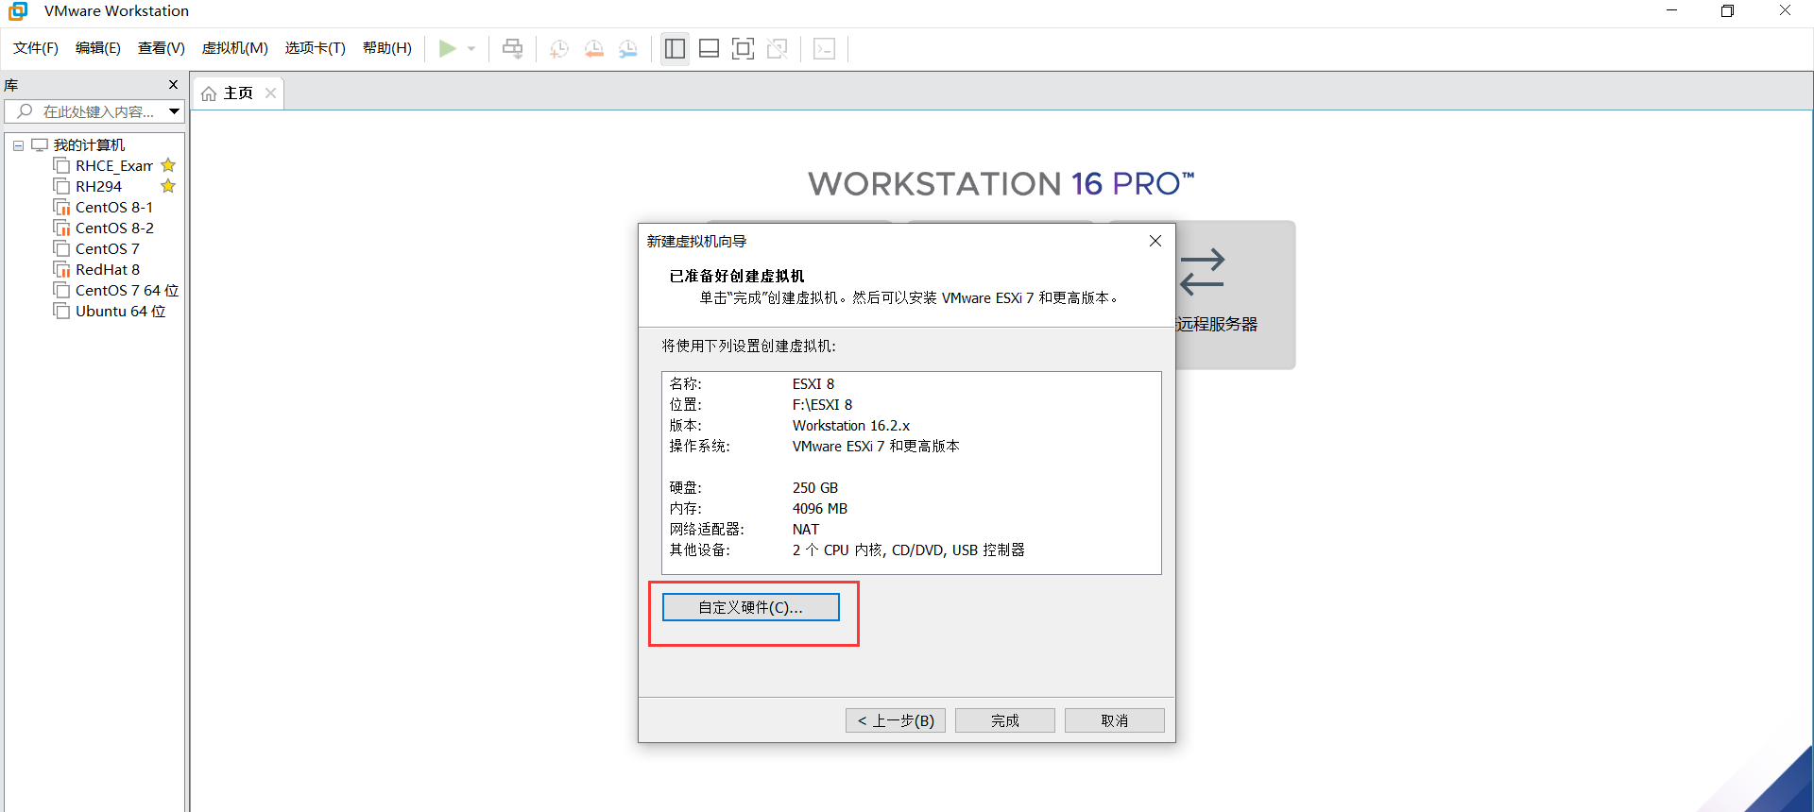Viewport: 1814px width, 812px height.
Task: Open the library search filter dropdown
Action: click(x=175, y=111)
